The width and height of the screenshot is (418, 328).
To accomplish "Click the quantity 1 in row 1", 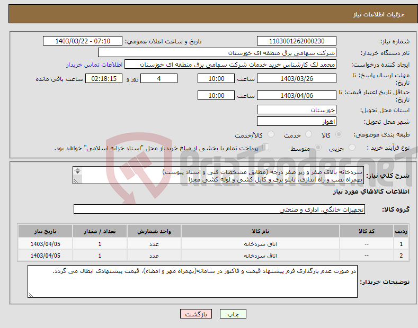I will [x=100, y=244].
